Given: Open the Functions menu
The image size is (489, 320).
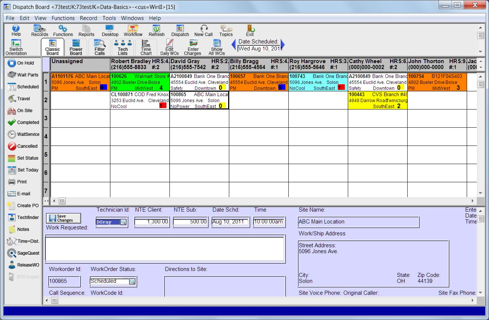Looking at the screenshot, I should pos(63,18).
